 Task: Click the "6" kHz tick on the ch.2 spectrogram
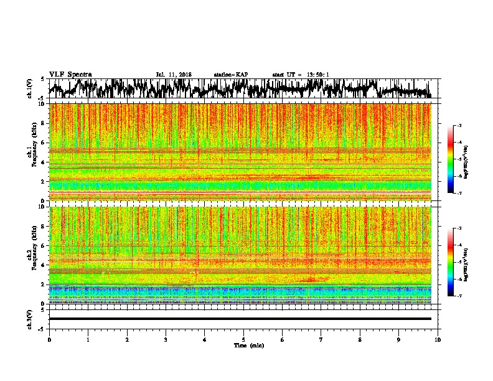[44, 246]
